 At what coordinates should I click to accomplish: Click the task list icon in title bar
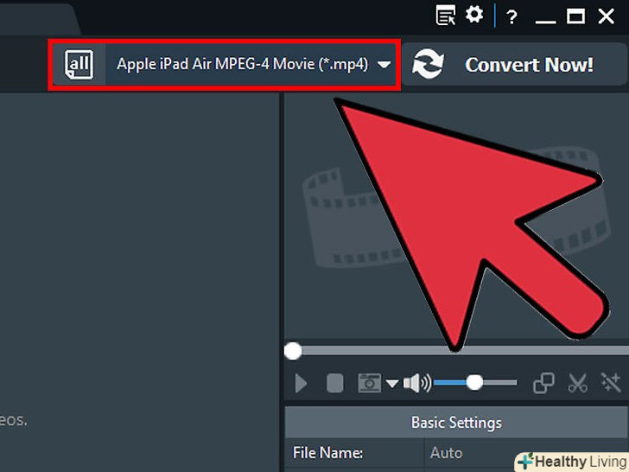pos(446,16)
